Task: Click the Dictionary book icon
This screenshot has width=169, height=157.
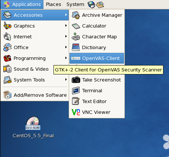Action: point(76,47)
